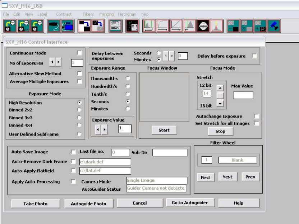
Task: Click the multiply images (×) toolbar icon
Action: click(x=247, y=26)
